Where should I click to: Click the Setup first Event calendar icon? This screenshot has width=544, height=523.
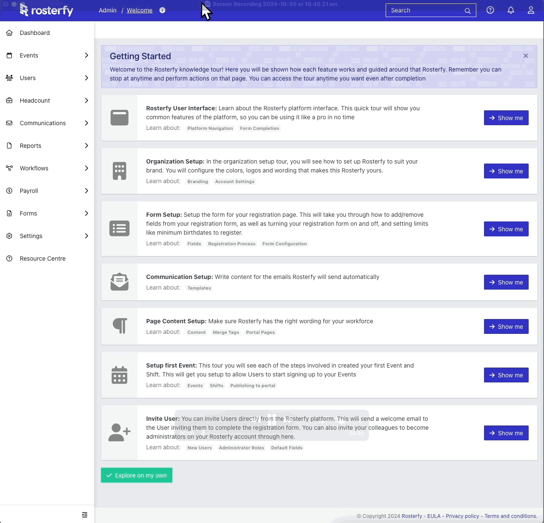tap(120, 375)
